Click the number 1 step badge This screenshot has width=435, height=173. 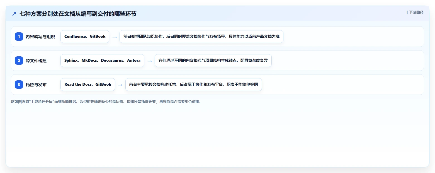pyautogui.click(x=19, y=37)
